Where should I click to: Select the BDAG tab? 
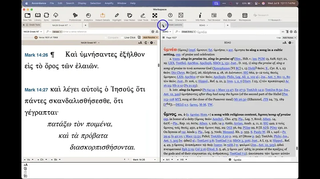(203, 25)
